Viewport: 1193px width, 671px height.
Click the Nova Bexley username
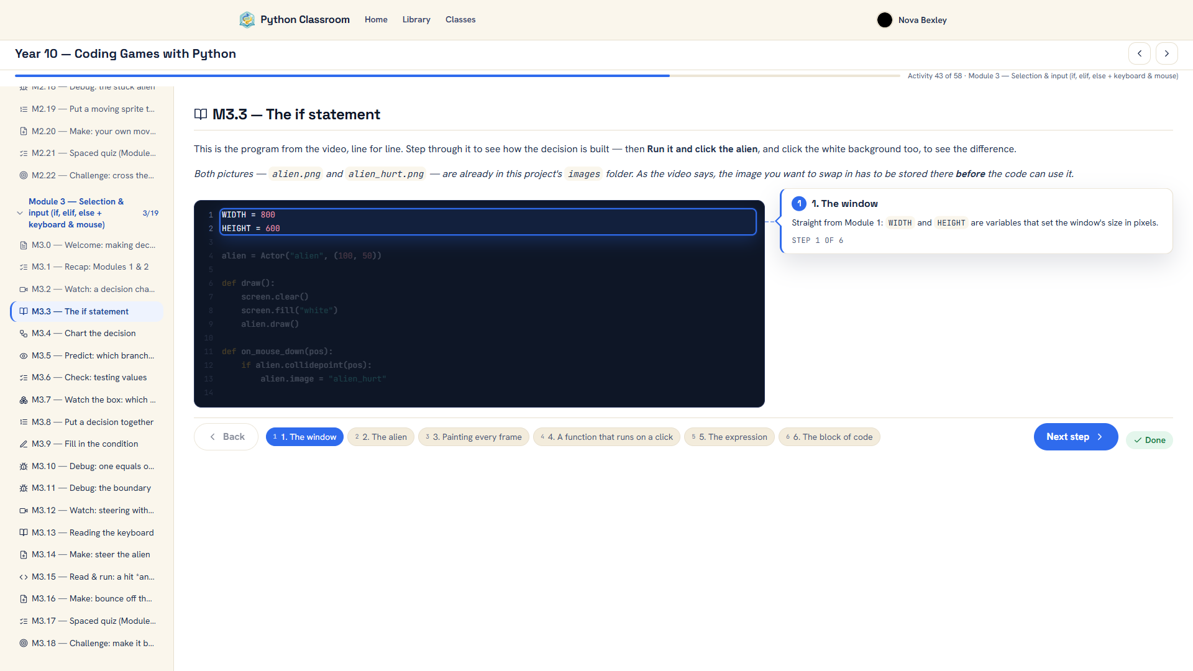click(922, 20)
